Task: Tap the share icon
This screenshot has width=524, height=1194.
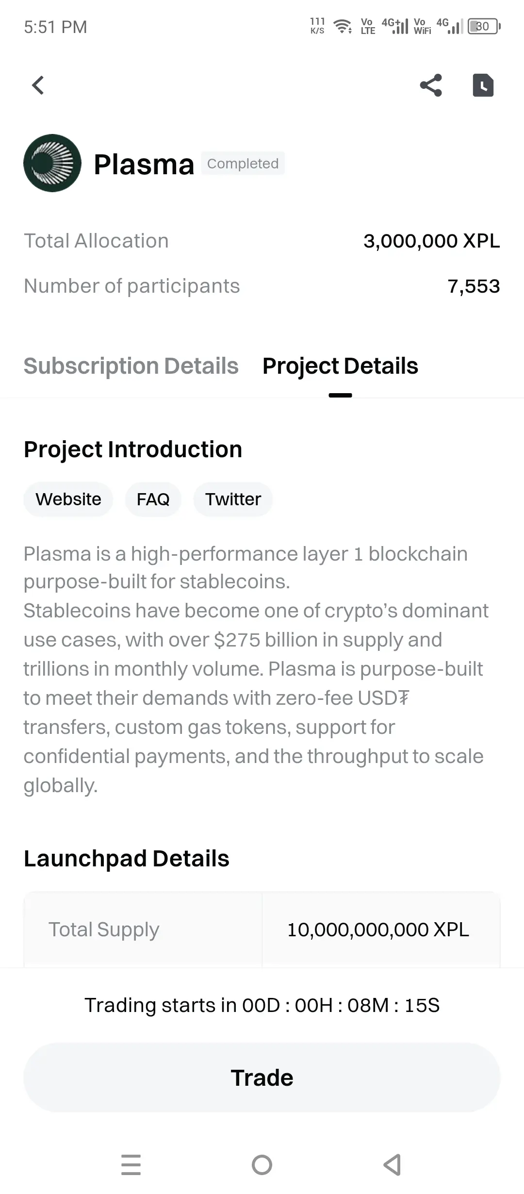Action: coord(431,85)
